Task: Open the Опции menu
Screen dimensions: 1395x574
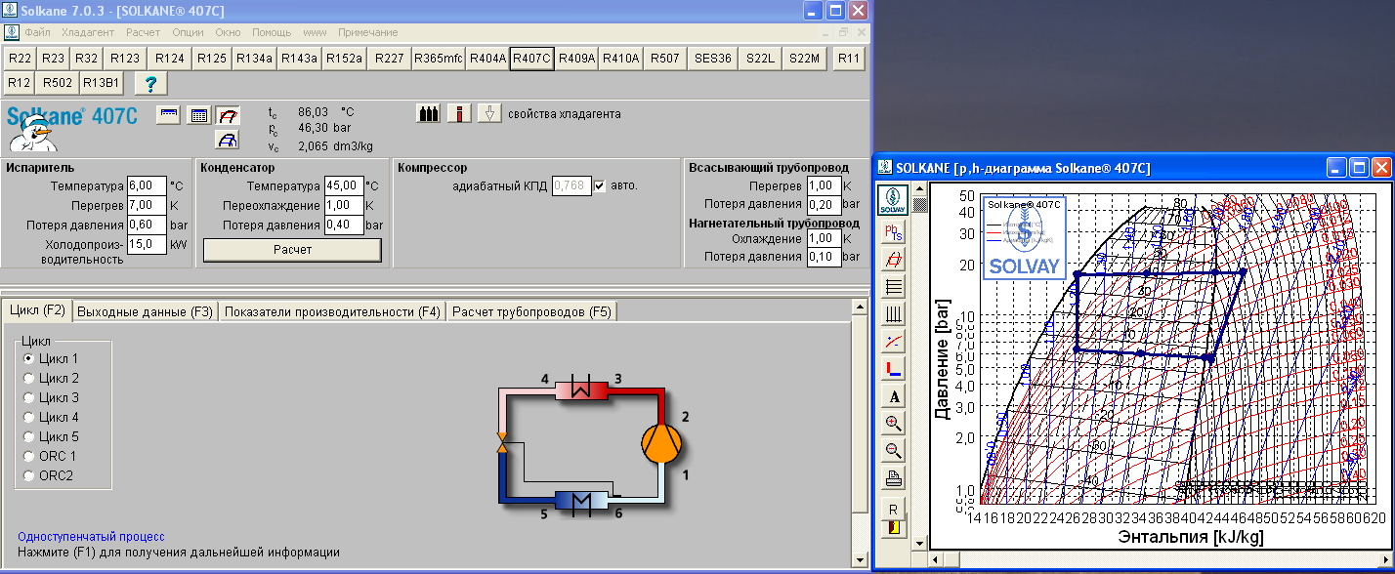Action: click(x=188, y=32)
